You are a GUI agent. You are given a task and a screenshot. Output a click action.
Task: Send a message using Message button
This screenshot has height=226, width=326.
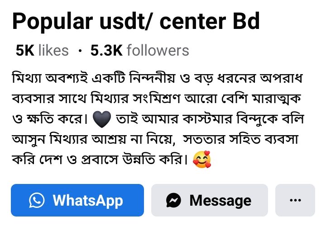click(x=210, y=200)
